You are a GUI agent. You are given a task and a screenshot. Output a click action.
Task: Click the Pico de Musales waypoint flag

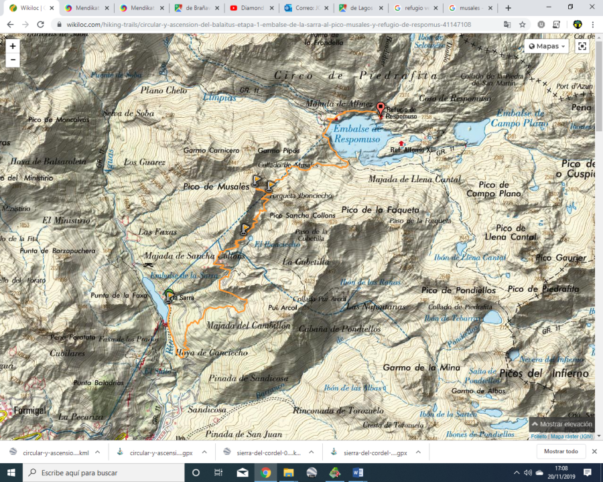pyautogui.click(x=257, y=180)
